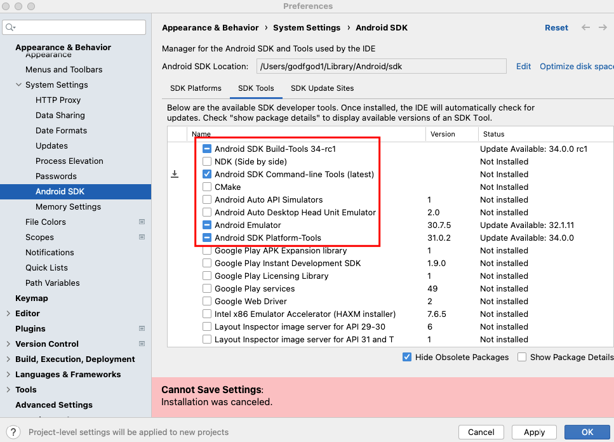Viewport: 614px width, 442px height.
Task: Select Date Formats in sidebar
Action: pos(61,130)
